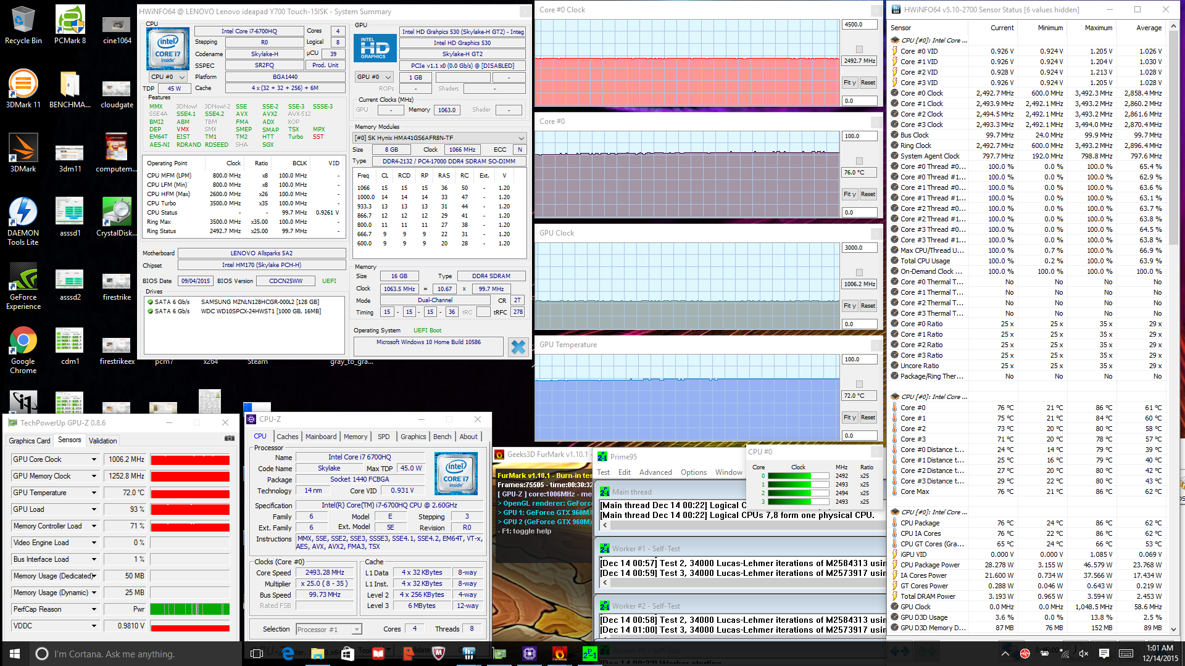The width and height of the screenshot is (1185, 666).
Task: Click the color box in the GPU Clock graph
Action: click(x=859, y=273)
